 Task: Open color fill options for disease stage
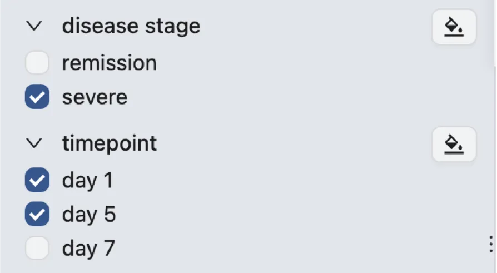coord(454,27)
